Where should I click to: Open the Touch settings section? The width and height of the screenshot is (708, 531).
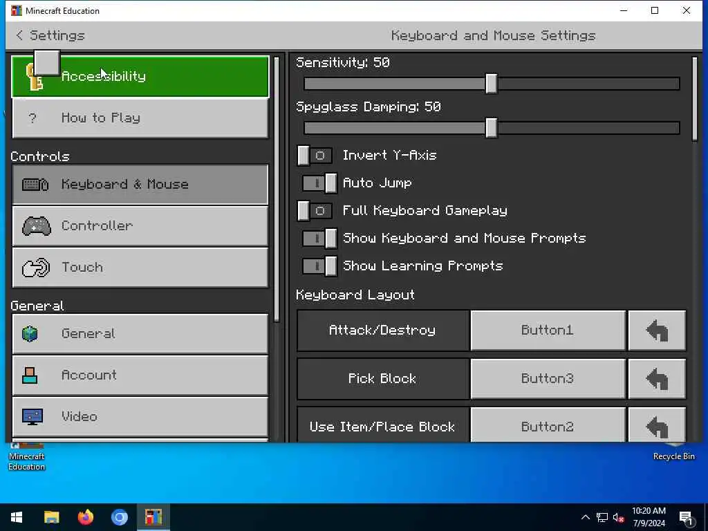[x=140, y=268]
